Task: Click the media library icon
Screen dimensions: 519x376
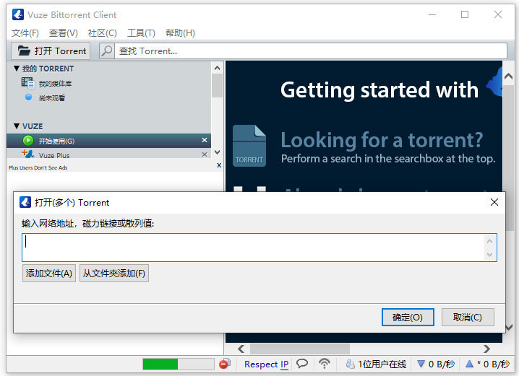Action: tap(27, 83)
